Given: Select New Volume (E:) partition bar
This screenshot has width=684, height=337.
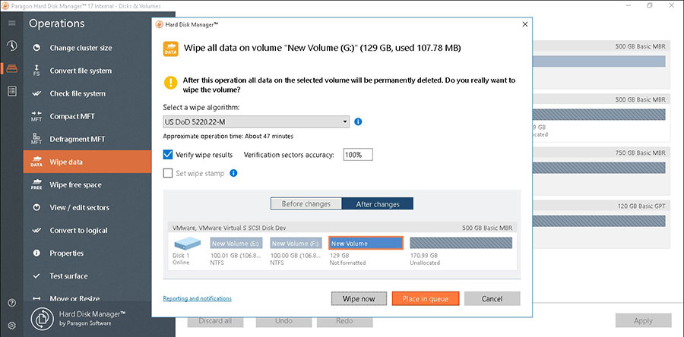Looking at the screenshot, I should (237, 243).
